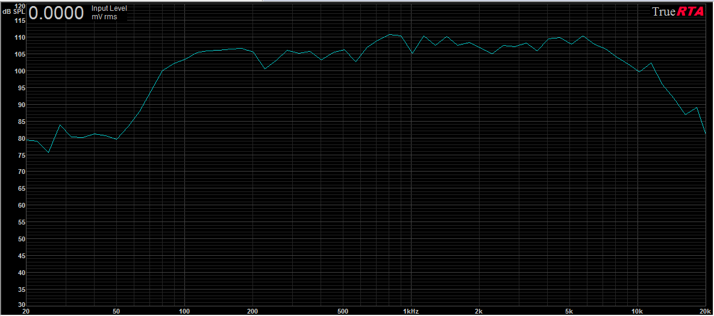Click the 500 Hz frequency axis label

[343, 311]
